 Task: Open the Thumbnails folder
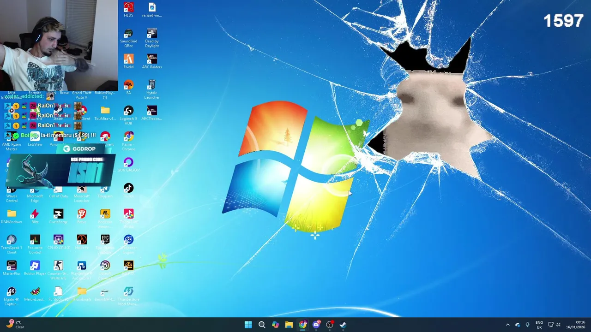click(82, 294)
